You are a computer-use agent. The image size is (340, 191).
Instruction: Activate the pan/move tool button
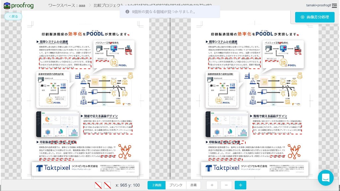pyautogui.click(x=240, y=185)
